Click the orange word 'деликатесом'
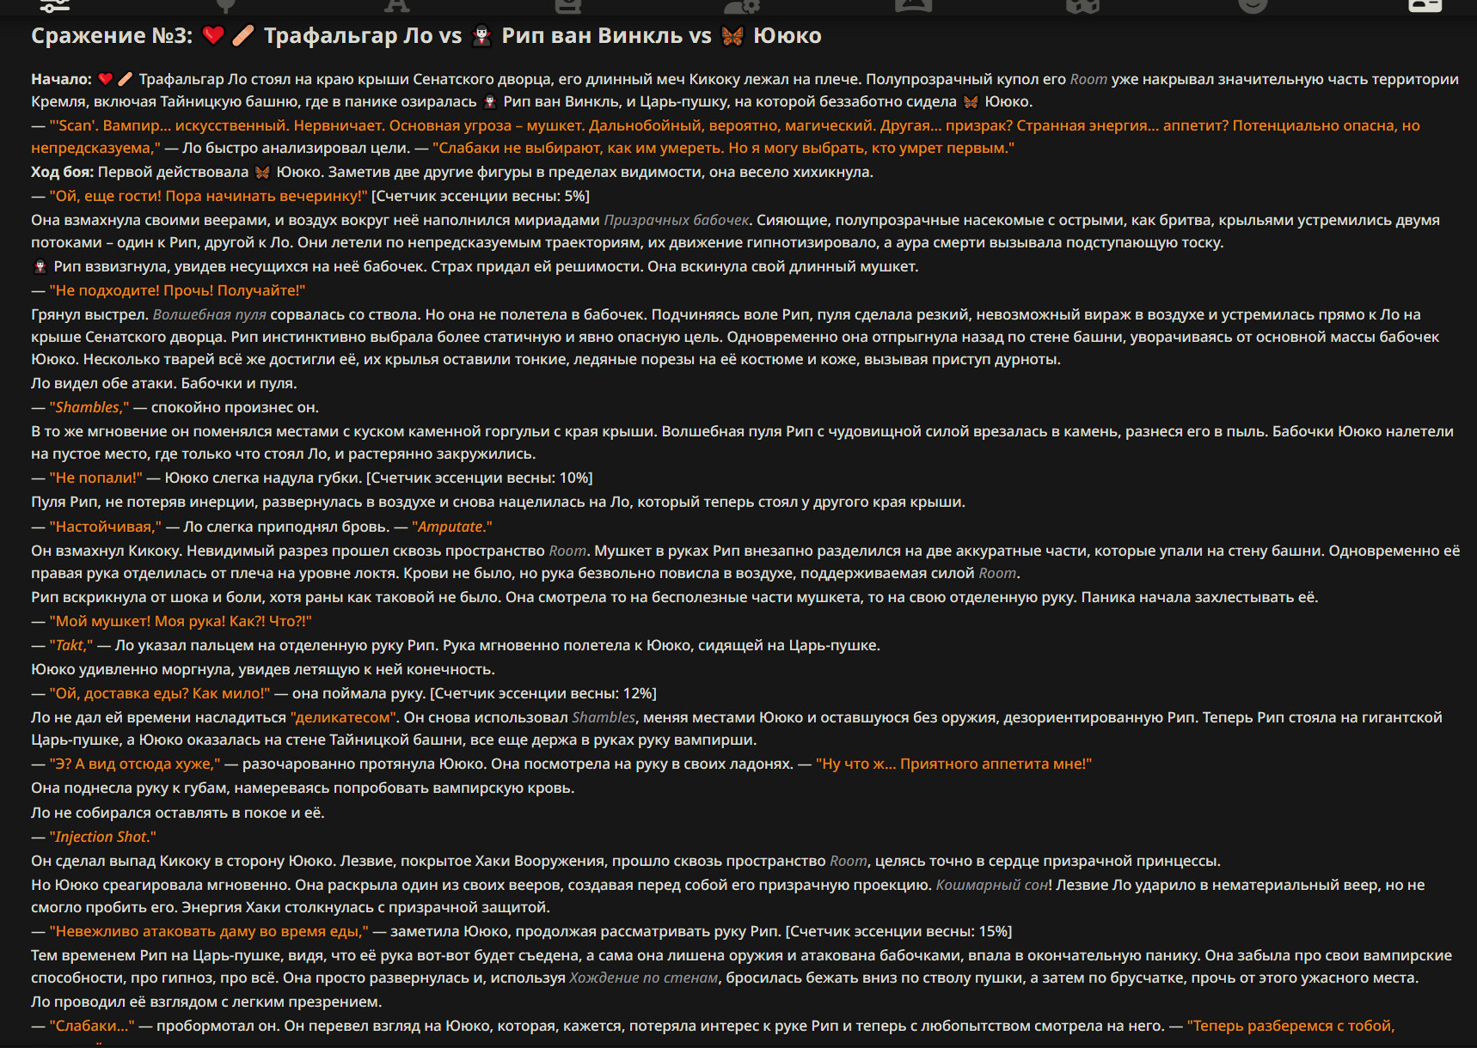 click(344, 717)
